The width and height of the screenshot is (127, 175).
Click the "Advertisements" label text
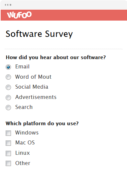[x=36, y=97]
